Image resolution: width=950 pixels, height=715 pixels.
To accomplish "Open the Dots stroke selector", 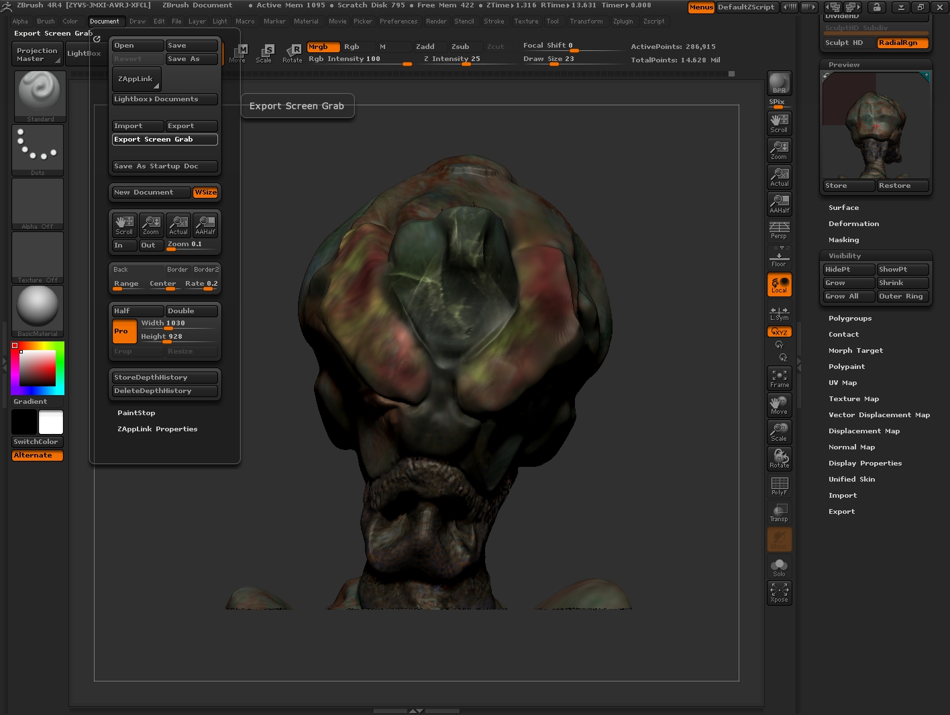I will (38, 150).
